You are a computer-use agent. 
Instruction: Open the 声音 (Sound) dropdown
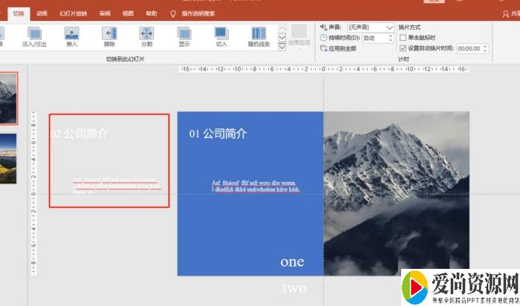click(370, 27)
